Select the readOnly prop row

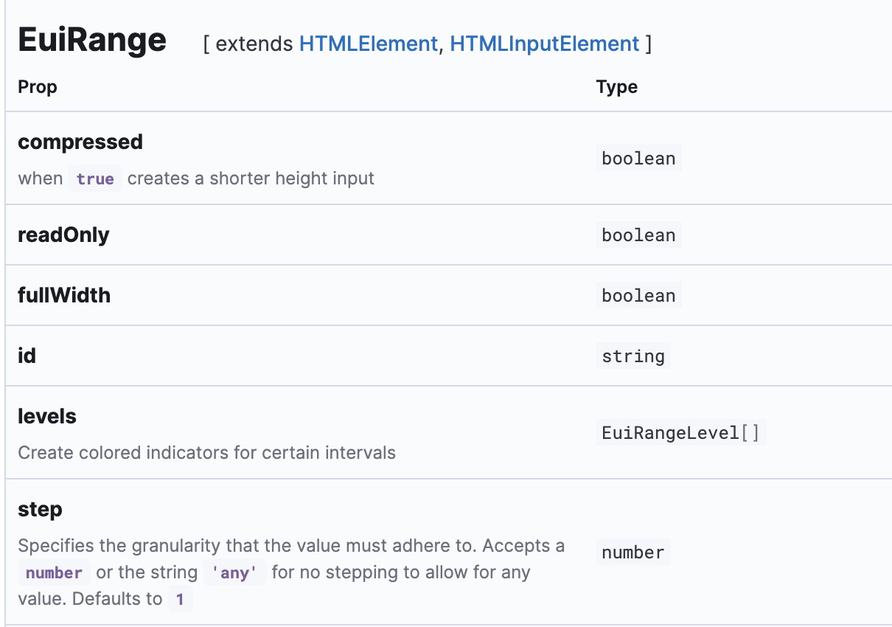pyautogui.click(x=63, y=235)
